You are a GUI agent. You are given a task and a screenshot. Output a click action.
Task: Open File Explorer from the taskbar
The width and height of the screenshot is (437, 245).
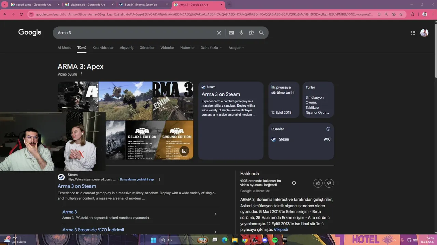point(235,240)
